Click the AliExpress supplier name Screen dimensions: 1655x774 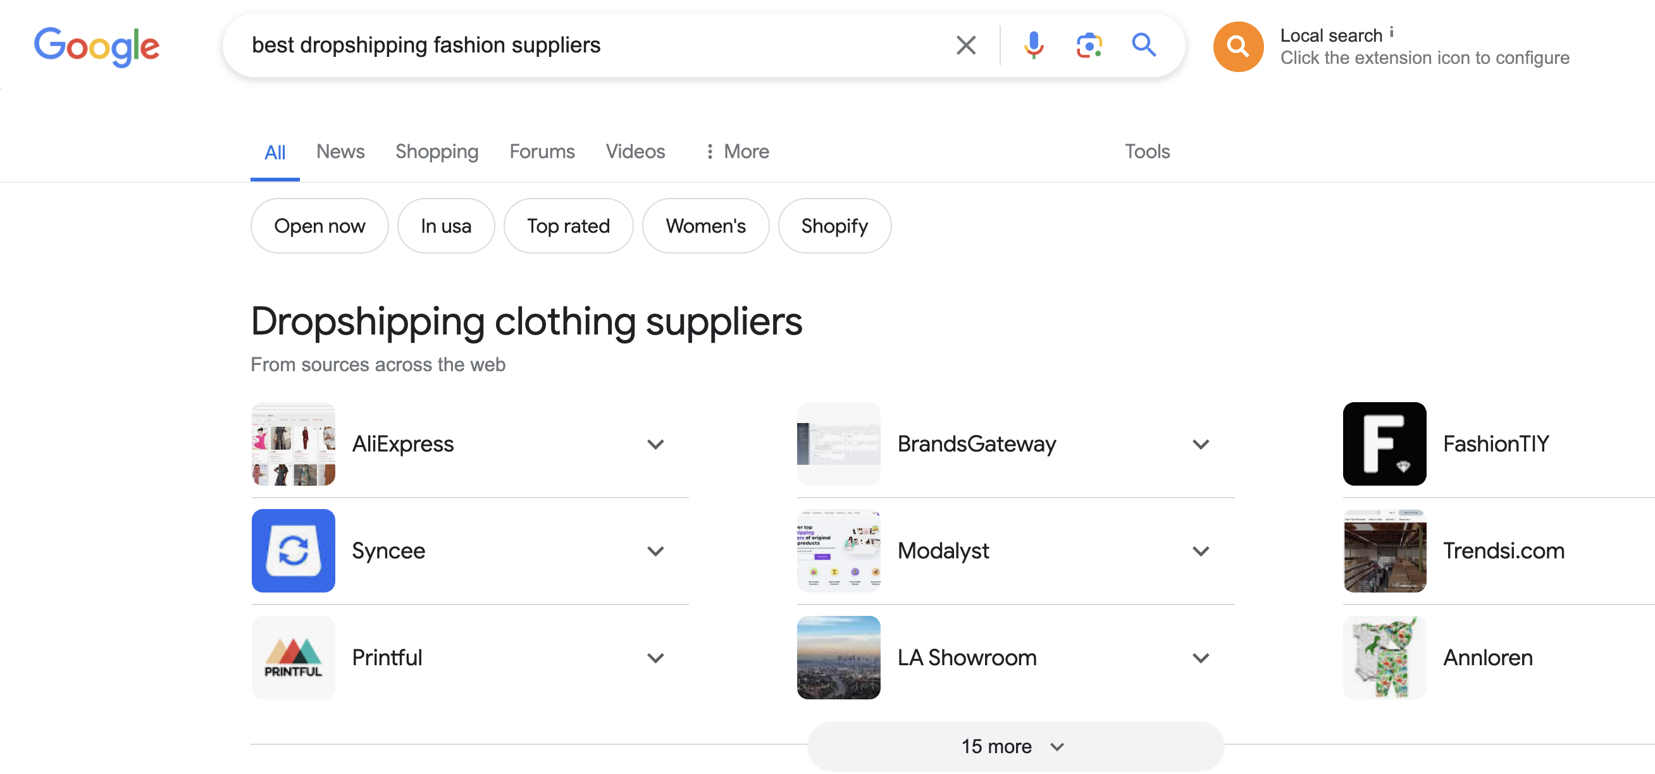pos(403,444)
